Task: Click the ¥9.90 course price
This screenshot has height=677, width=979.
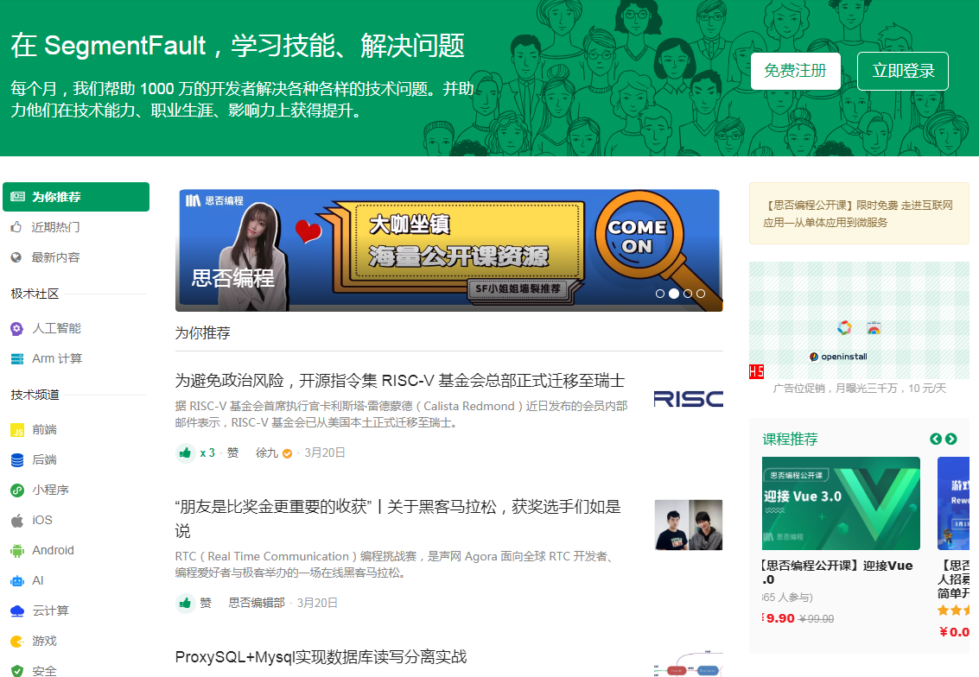Action: 779,618
